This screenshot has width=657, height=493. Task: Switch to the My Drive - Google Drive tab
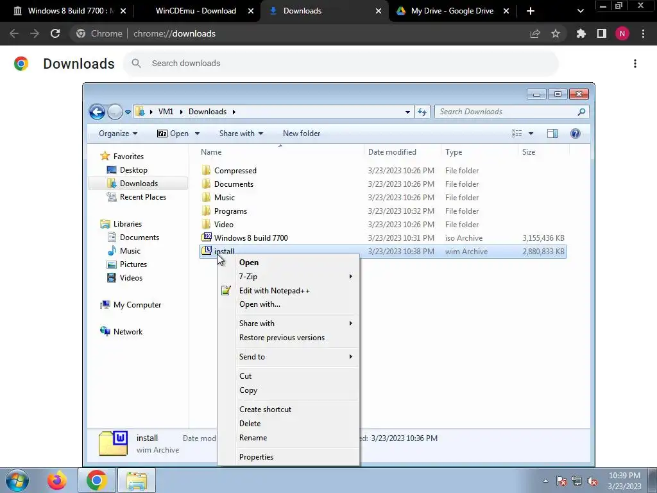click(x=452, y=11)
